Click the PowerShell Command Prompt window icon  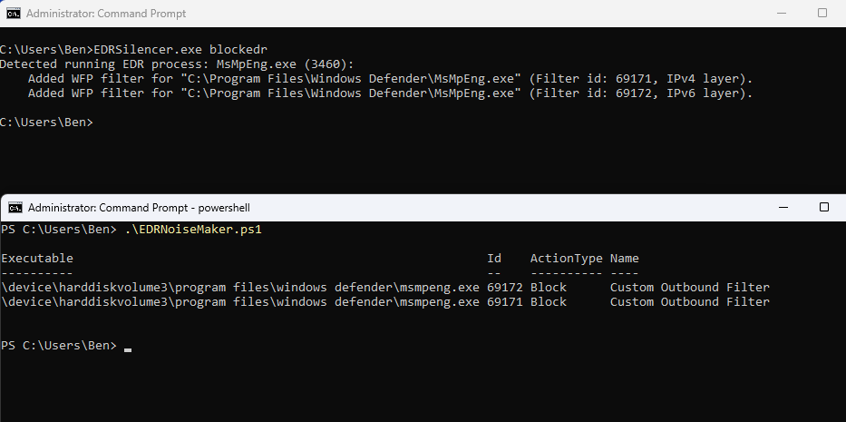coord(14,207)
